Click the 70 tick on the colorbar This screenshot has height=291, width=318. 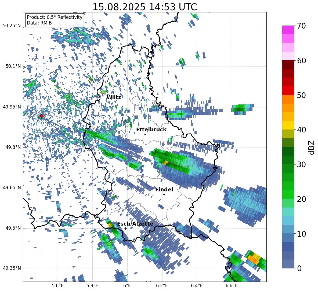click(301, 26)
